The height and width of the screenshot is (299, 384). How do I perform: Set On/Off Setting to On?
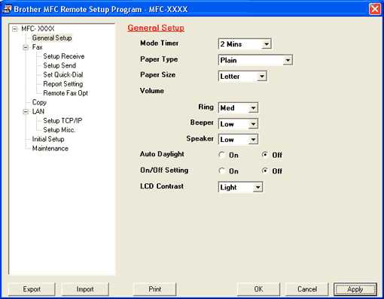pos(222,171)
